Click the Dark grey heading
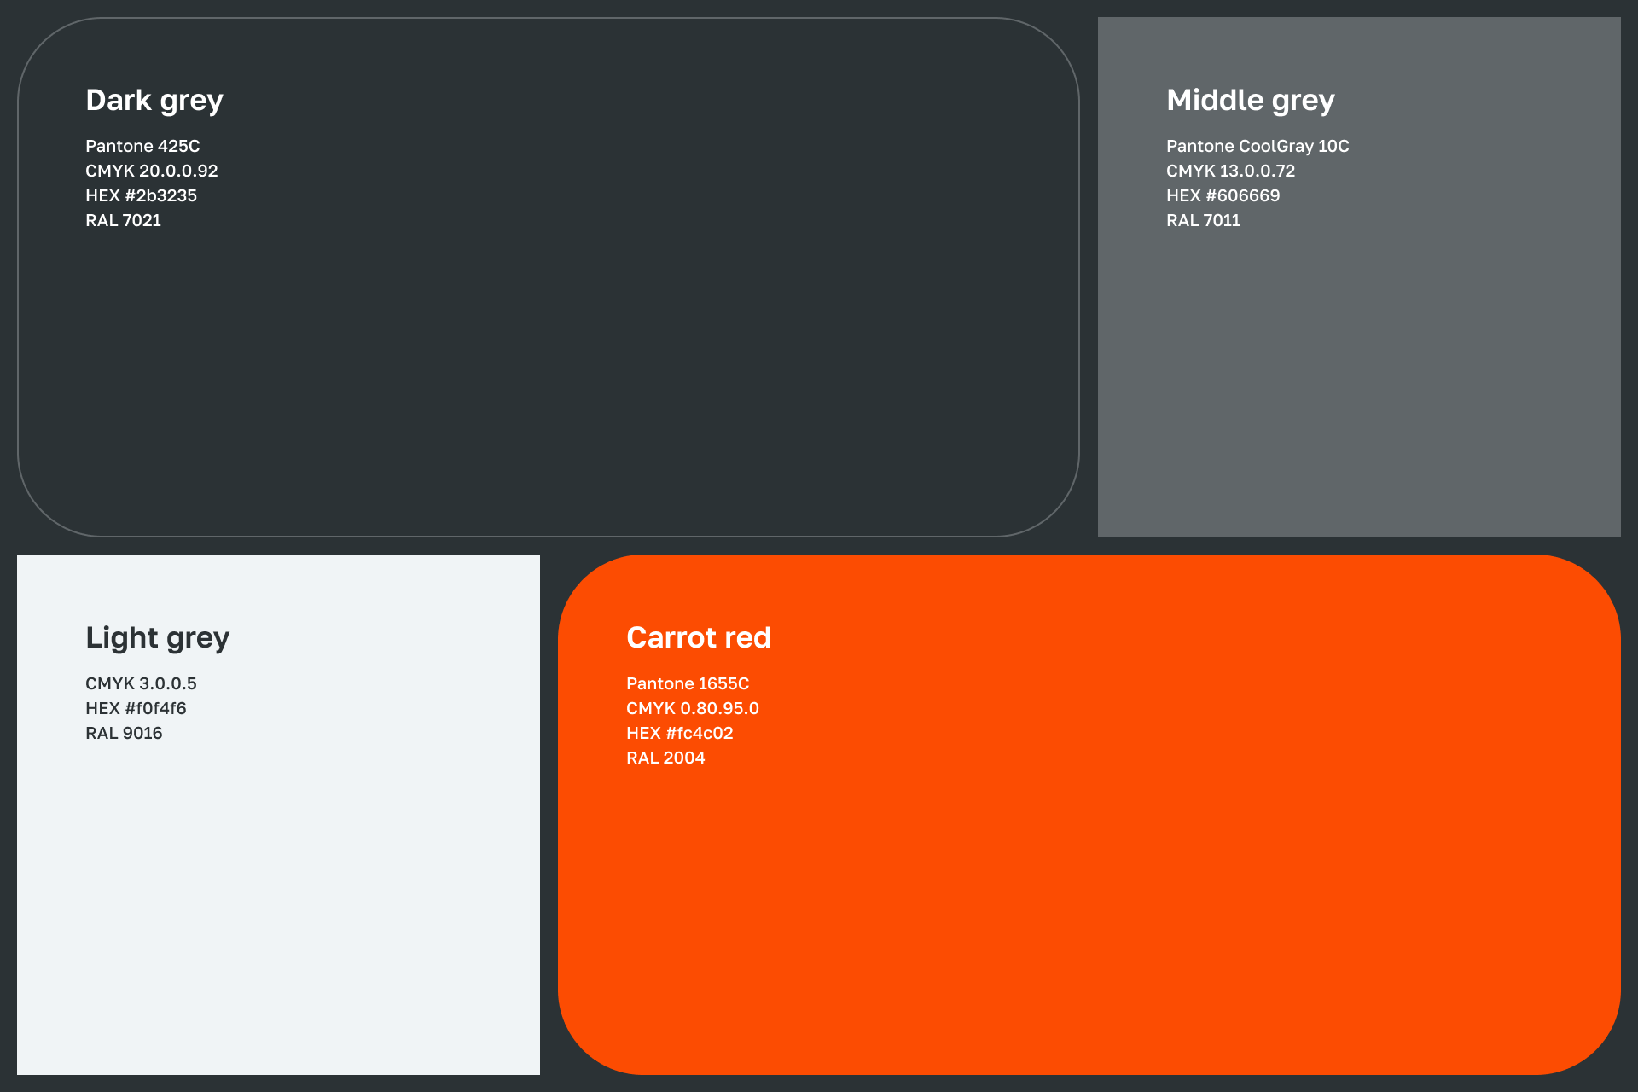Viewport: 1638px width, 1092px height. point(154,101)
